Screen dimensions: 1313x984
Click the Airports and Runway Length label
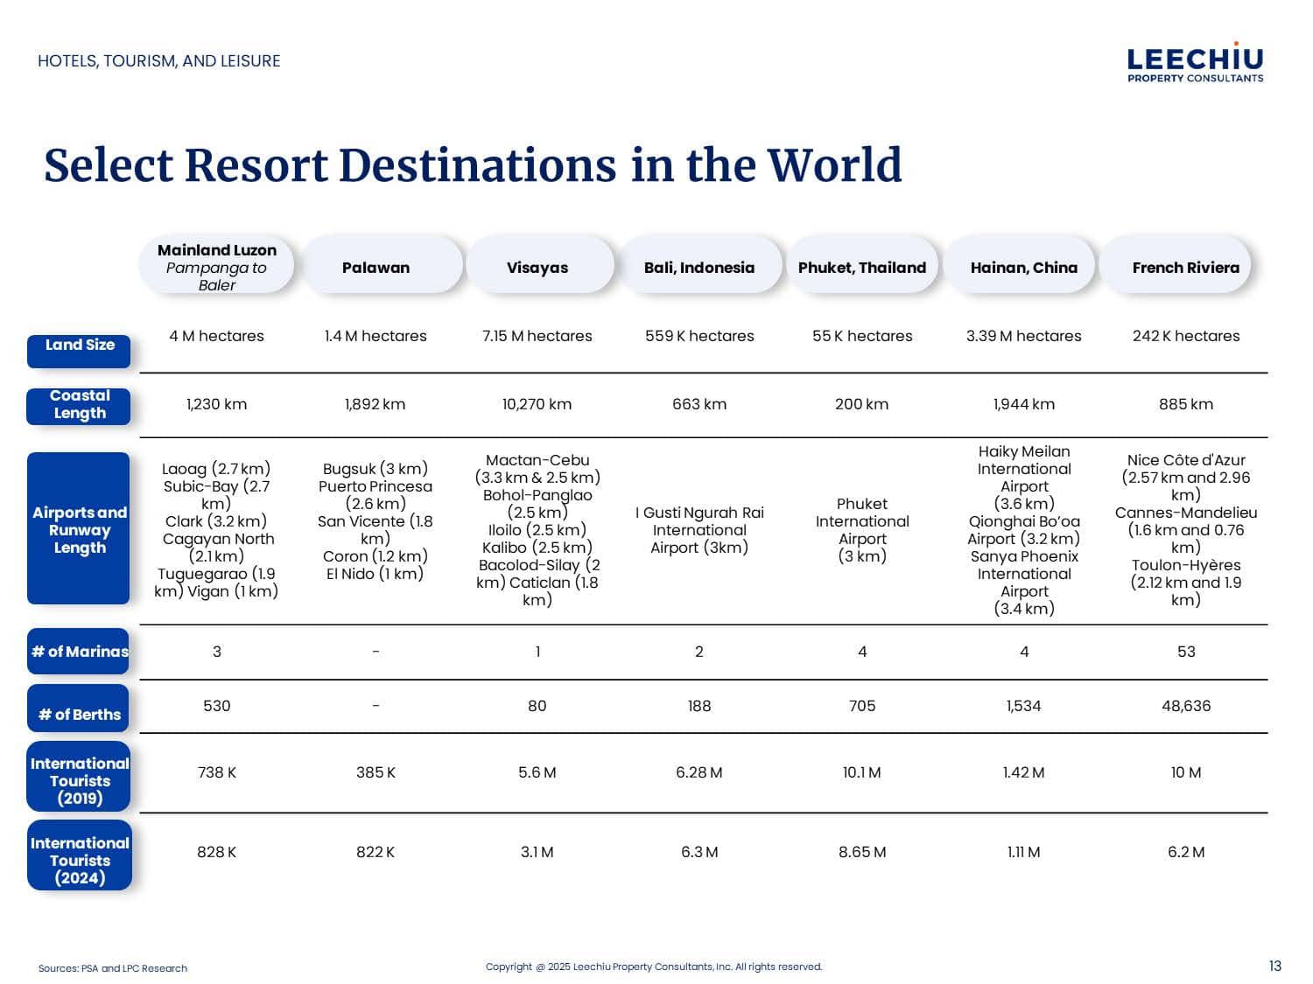[79, 529]
